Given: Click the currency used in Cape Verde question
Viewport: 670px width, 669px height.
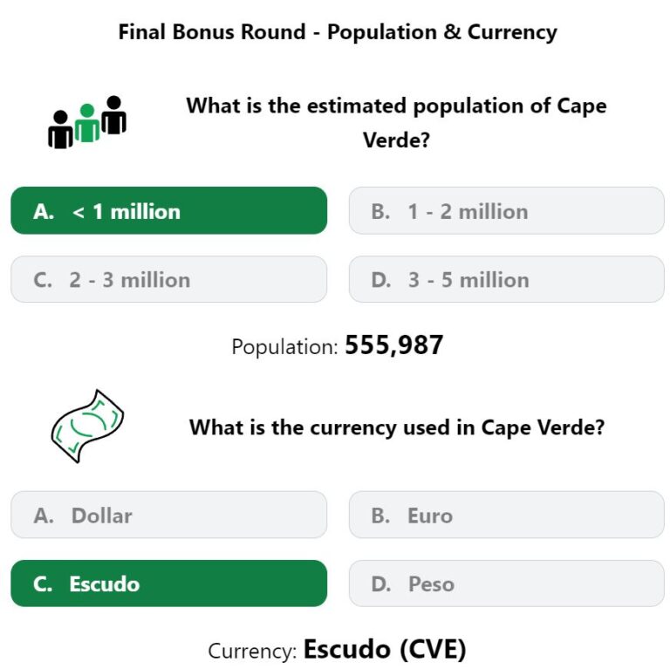Looking at the screenshot, I should [x=397, y=427].
